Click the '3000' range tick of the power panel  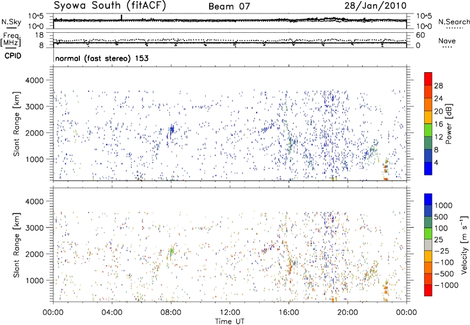35,107
